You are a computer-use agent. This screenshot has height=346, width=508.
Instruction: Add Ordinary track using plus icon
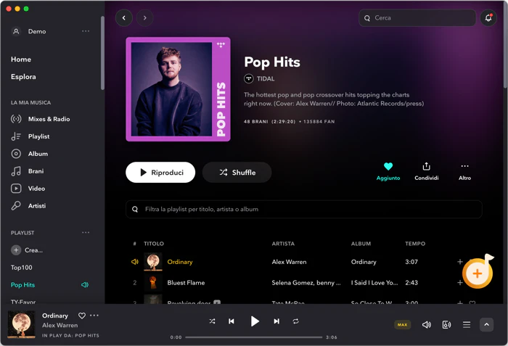pyautogui.click(x=459, y=262)
